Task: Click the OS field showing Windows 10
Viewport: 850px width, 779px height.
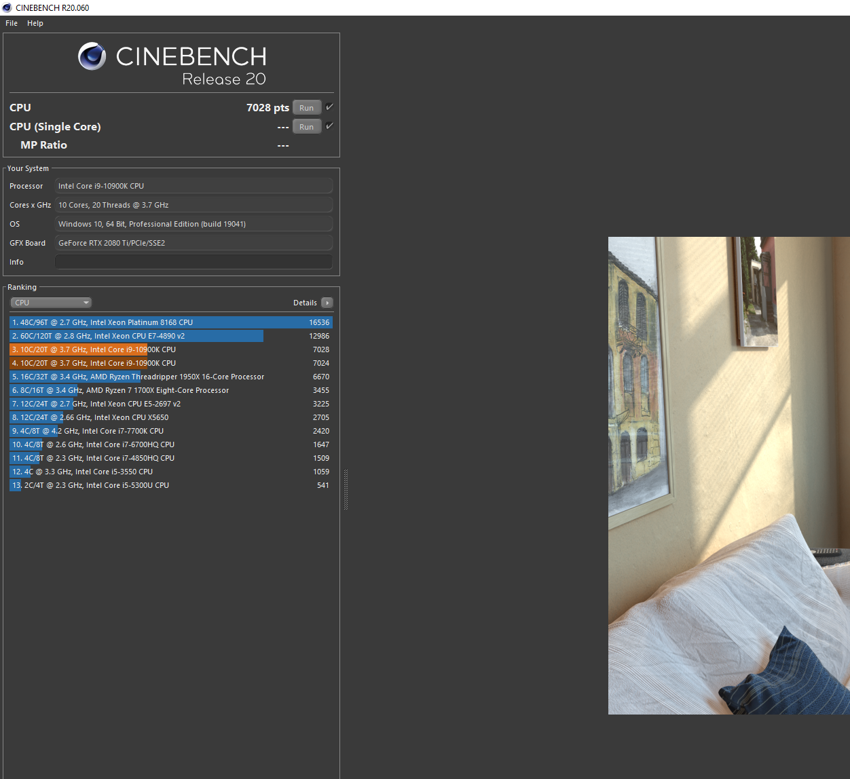Action: pos(193,224)
